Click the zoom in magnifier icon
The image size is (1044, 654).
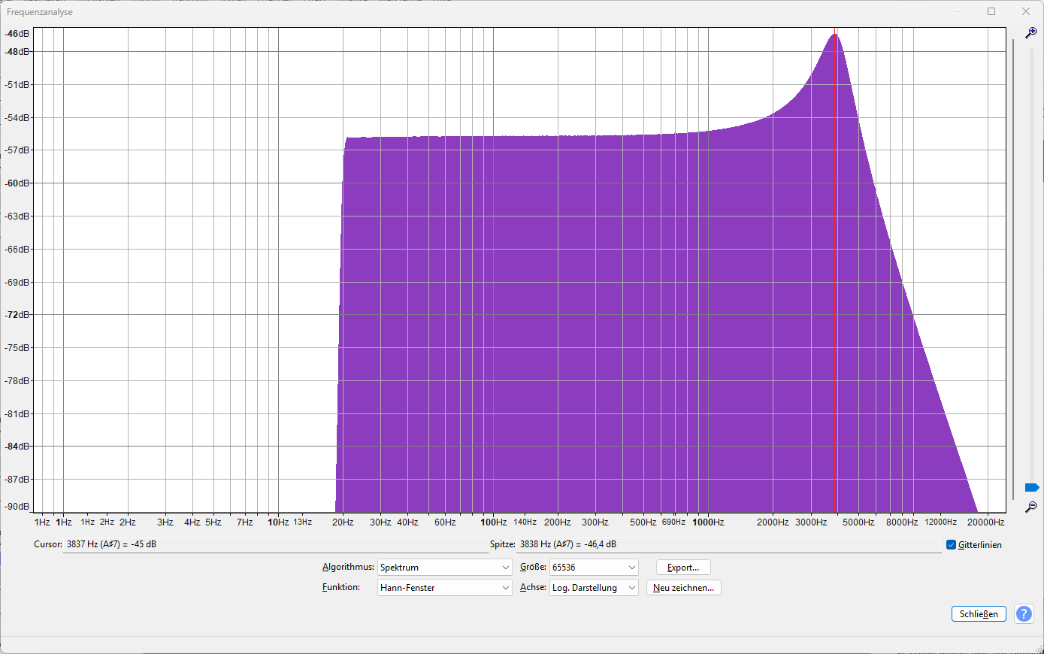pos(1030,33)
